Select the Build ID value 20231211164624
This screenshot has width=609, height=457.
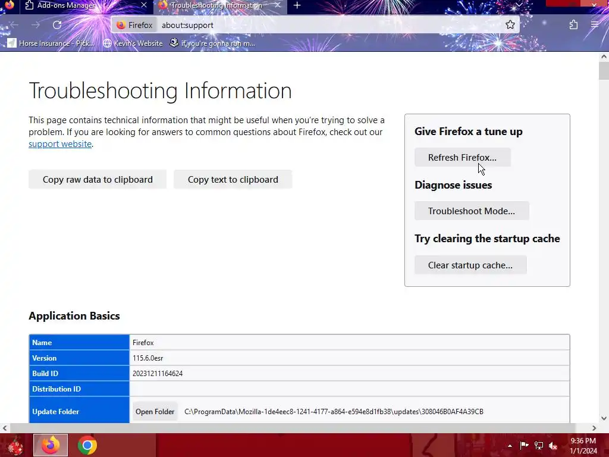(157, 374)
